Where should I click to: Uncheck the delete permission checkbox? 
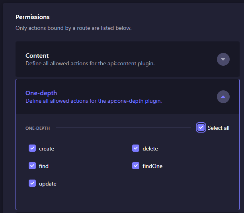[136, 148]
